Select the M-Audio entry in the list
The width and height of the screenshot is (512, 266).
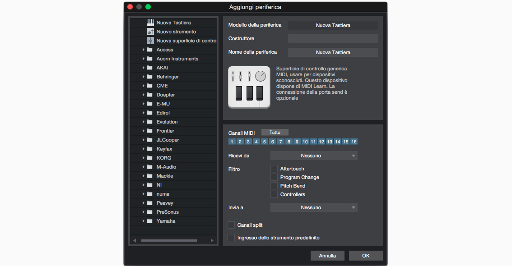click(x=166, y=167)
